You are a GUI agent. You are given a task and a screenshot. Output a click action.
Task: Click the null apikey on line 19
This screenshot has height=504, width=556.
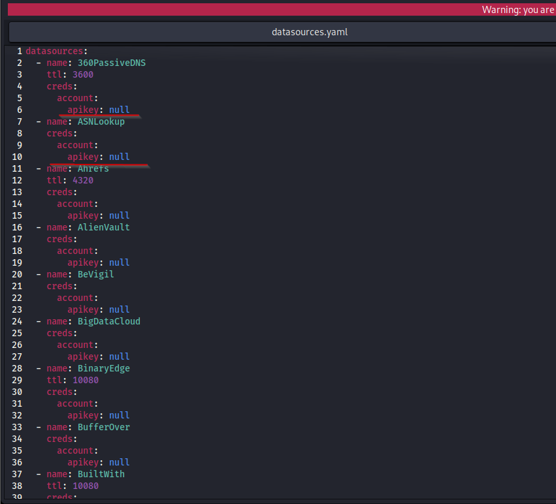119,262
